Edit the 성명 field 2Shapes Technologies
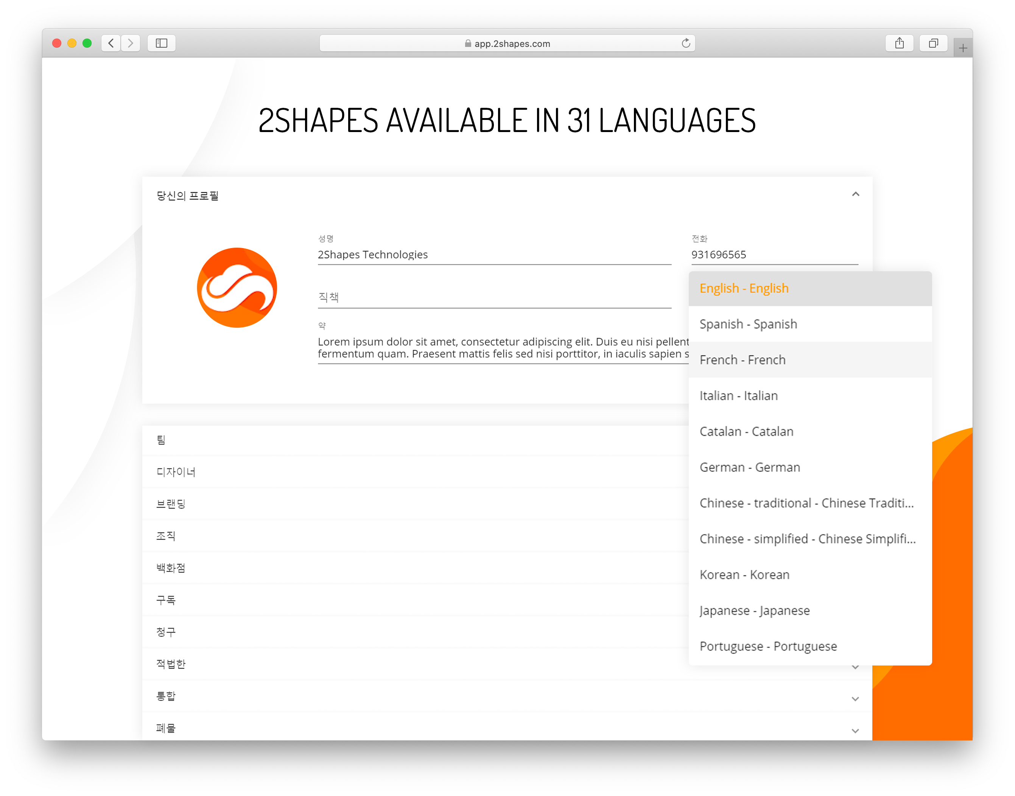This screenshot has height=796, width=1015. tap(494, 255)
